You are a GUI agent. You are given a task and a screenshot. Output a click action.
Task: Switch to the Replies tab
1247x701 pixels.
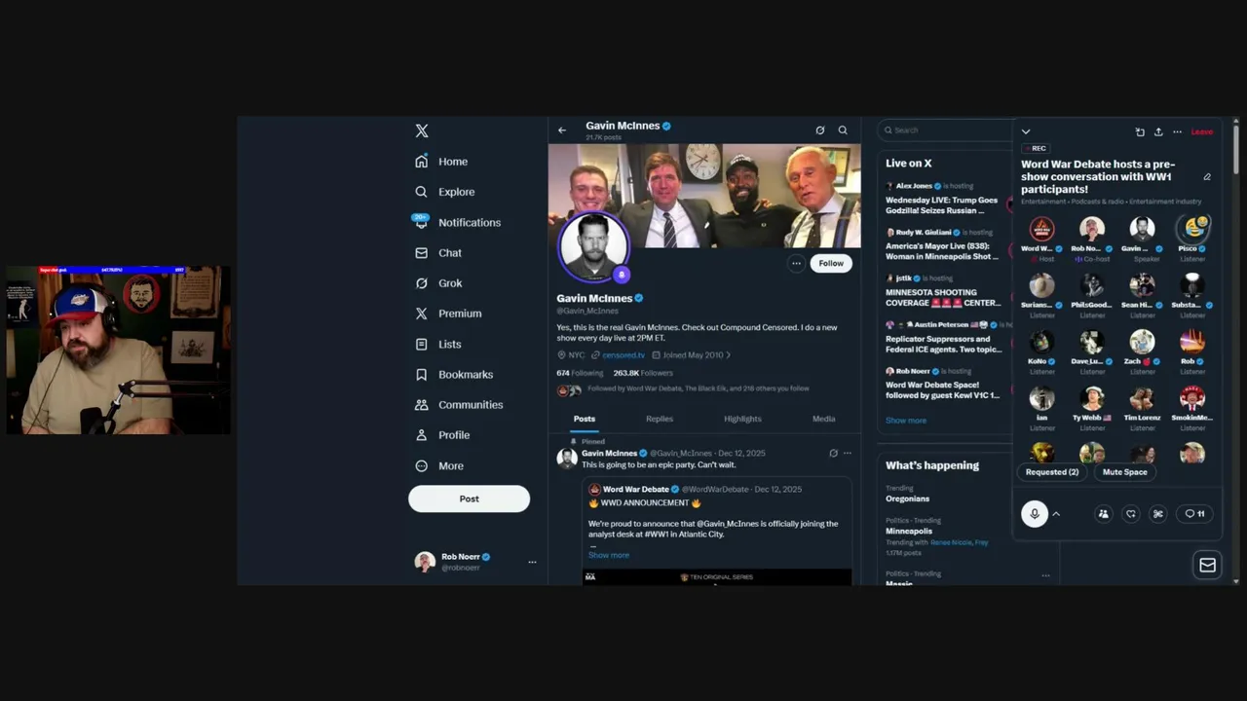tap(660, 419)
